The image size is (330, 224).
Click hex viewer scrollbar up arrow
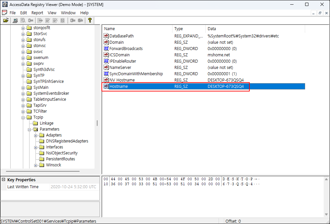click(326, 179)
